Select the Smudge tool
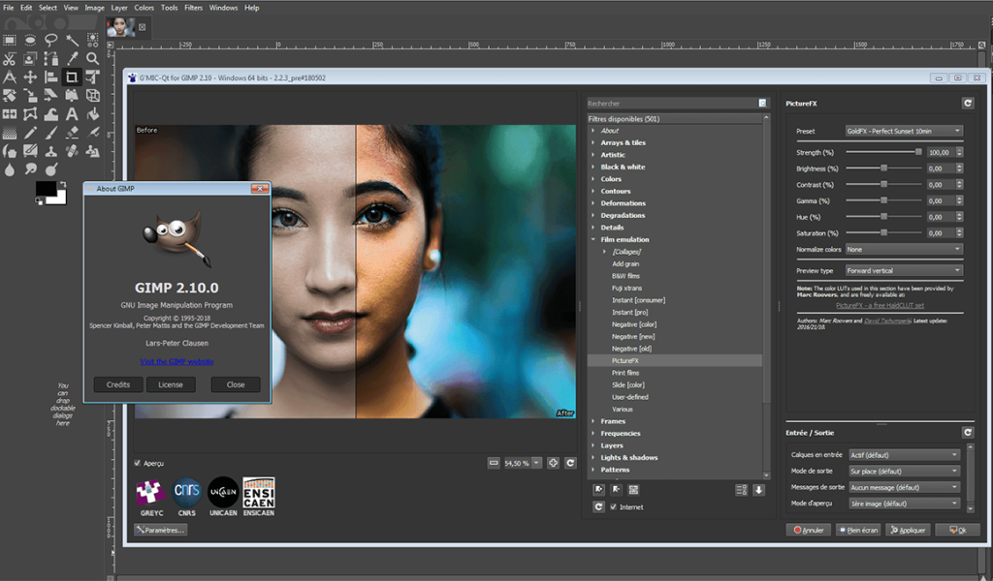The width and height of the screenshot is (993, 581). (x=30, y=169)
